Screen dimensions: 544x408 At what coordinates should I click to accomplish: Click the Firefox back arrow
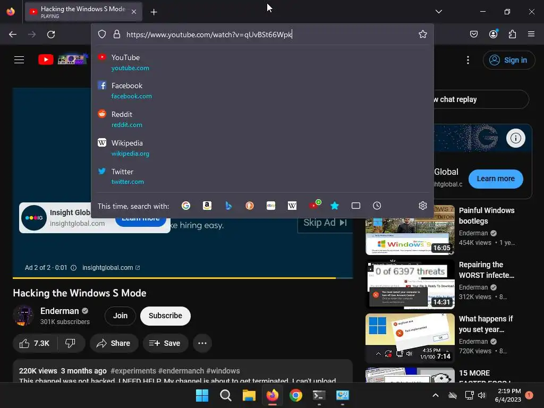click(x=13, y=35)
